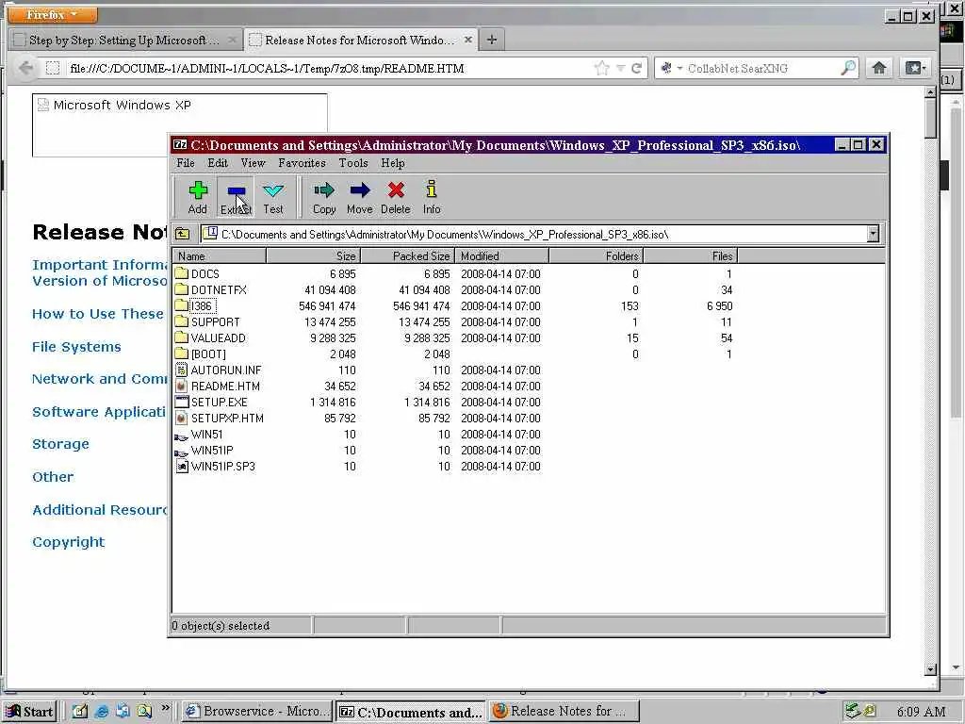
Task: Go back in Firefox
Action: click(25, 68)
